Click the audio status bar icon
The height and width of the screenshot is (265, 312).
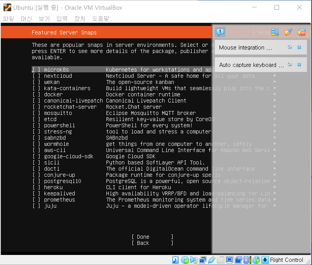(x=194, y=260)
